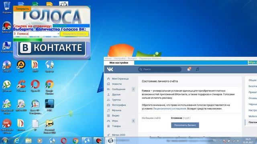Open the Windows Start button

click(5, 140)
